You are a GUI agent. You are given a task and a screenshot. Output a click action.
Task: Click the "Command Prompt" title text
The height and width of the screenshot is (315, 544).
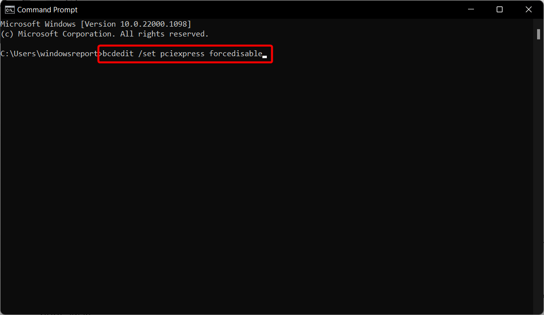pyautogui.click(x=47, y=10)
